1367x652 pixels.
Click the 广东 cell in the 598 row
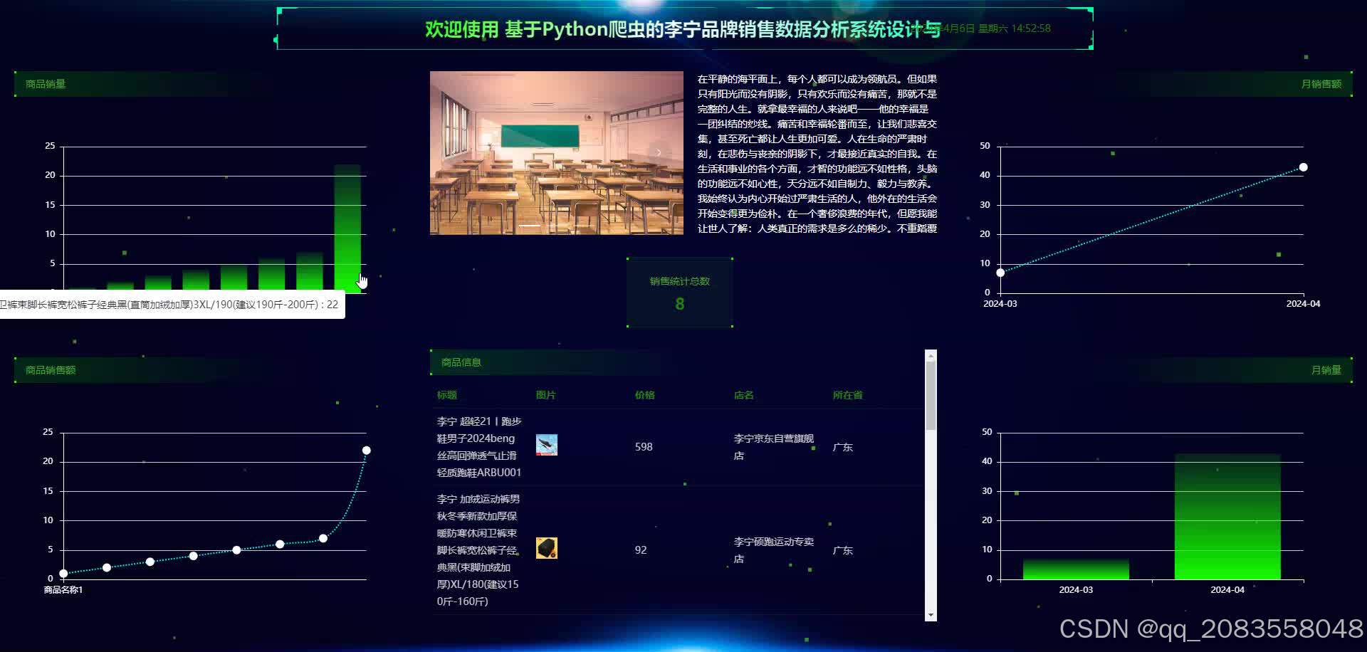pyautogui.click(x=843, y=447)
